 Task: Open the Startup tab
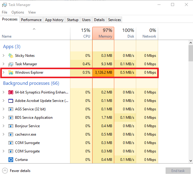click(72, 20)
